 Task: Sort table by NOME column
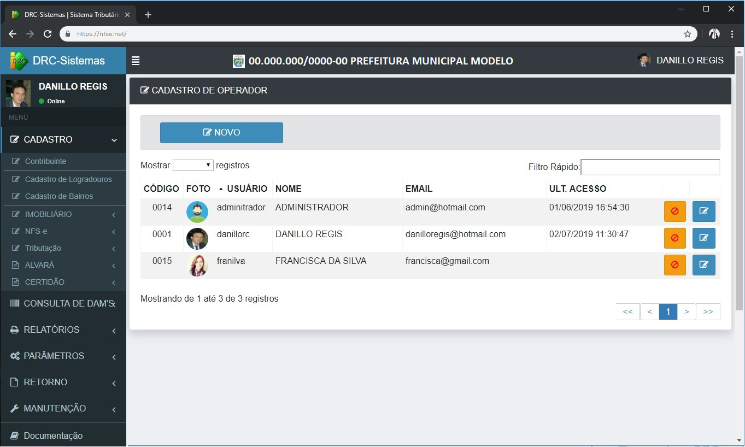coord(337,189)
